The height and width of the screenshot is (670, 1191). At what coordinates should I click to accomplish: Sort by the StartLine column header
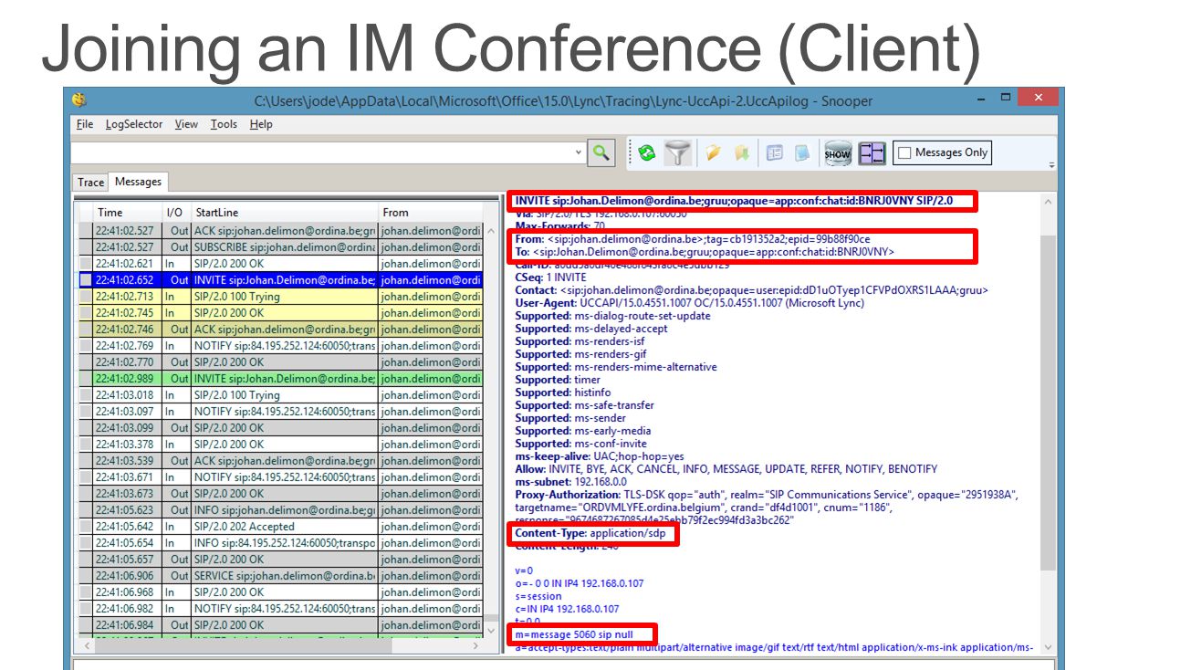coord(284,213)
